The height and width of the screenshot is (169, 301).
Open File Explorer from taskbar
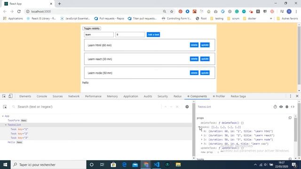(x=178, y=165)
